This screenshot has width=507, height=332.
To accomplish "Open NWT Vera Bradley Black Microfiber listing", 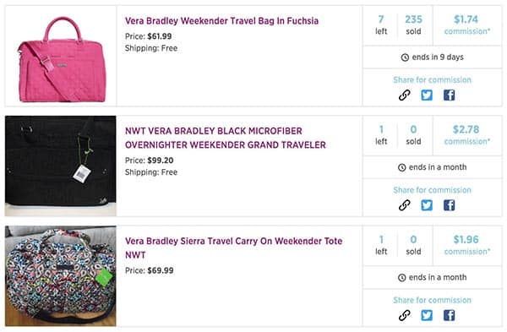I will pyautogui.click(x=226, y=138).
